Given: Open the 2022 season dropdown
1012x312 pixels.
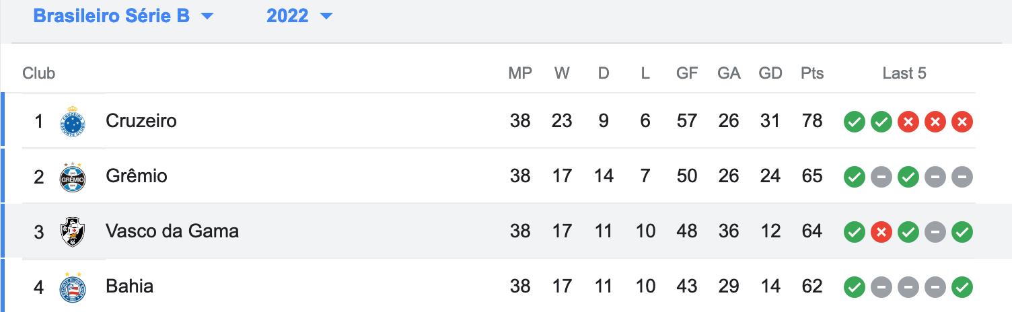Looking at the screenshot, I should 299,16.
